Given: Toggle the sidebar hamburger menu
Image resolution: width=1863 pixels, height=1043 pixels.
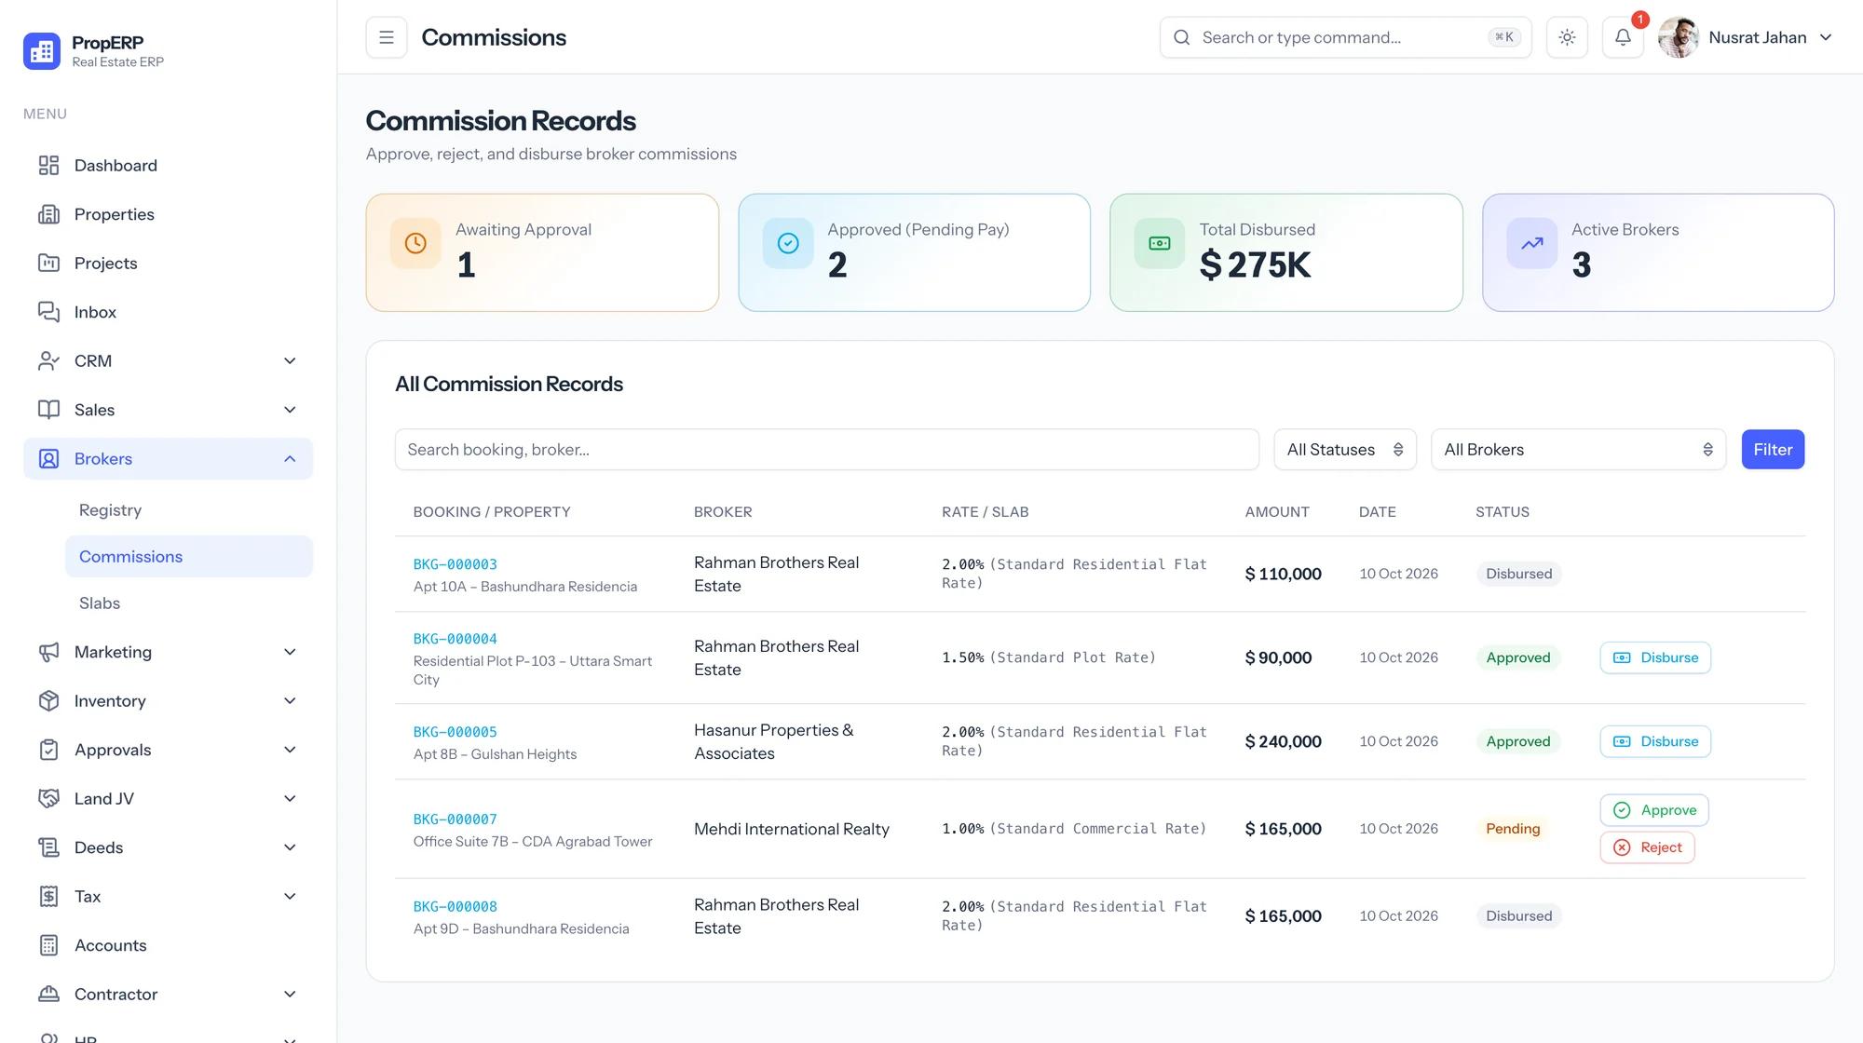Looking at the screenshot, I should [387, 37].
